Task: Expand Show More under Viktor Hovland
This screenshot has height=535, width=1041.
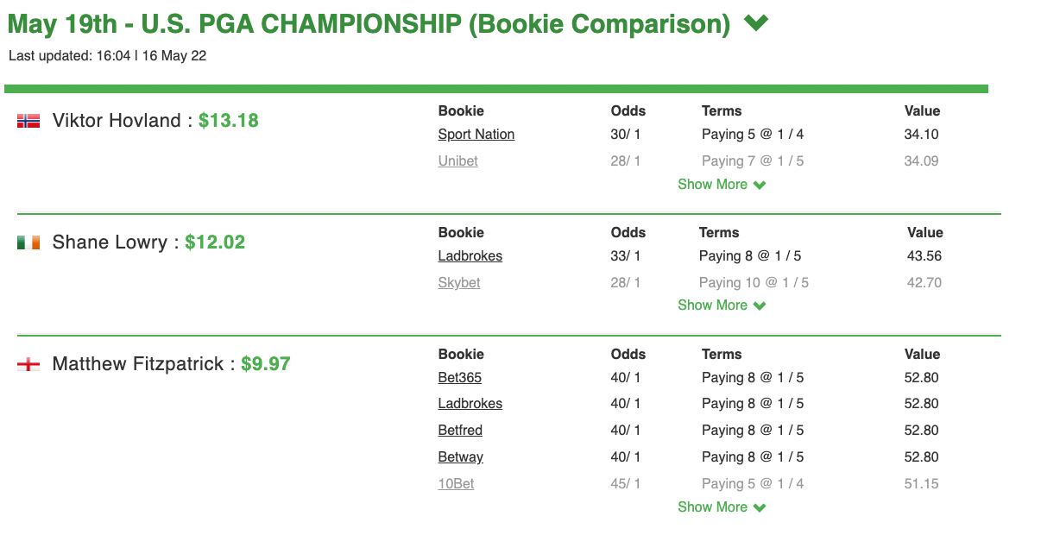Action: (722, 185)
